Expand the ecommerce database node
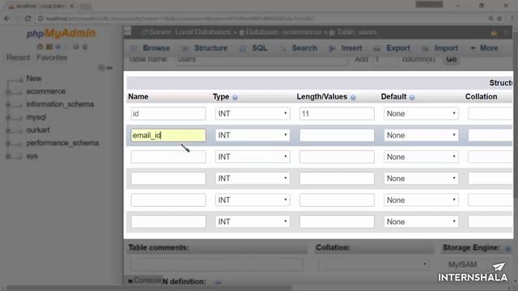Viewport: 518px width, 291px height. pyautogui.click(x=8, y=91)
